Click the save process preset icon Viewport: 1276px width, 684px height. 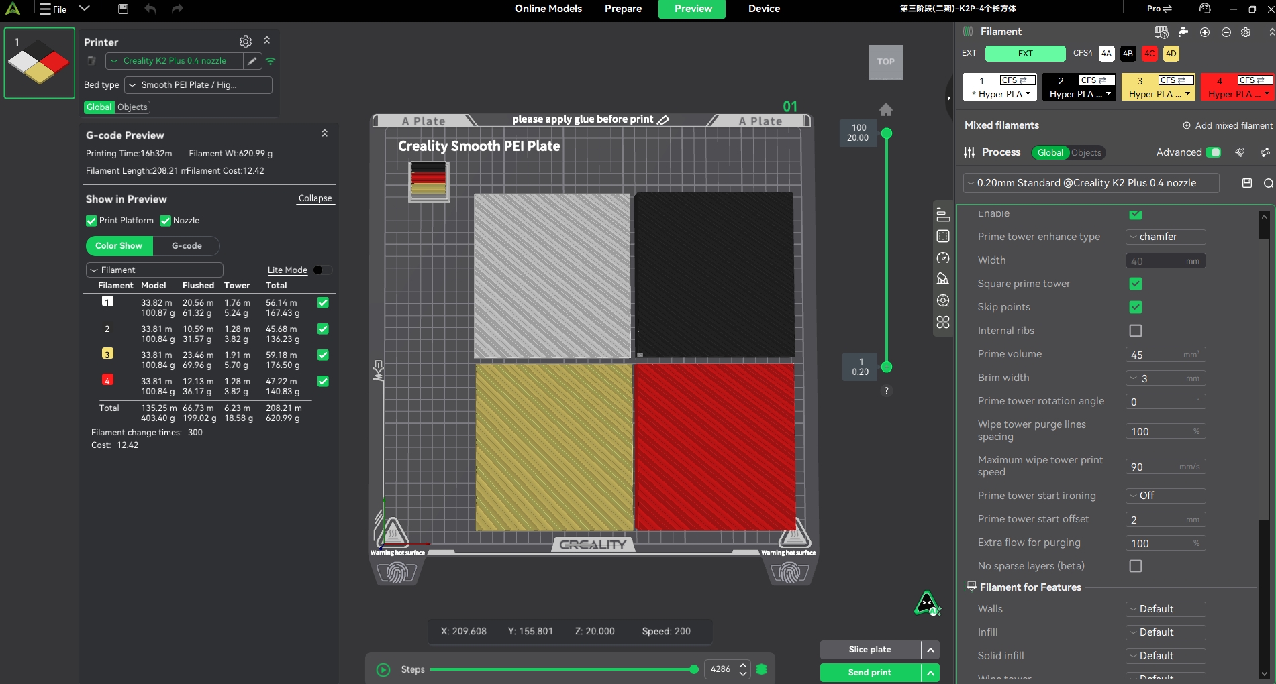[x=1247, y=183]
